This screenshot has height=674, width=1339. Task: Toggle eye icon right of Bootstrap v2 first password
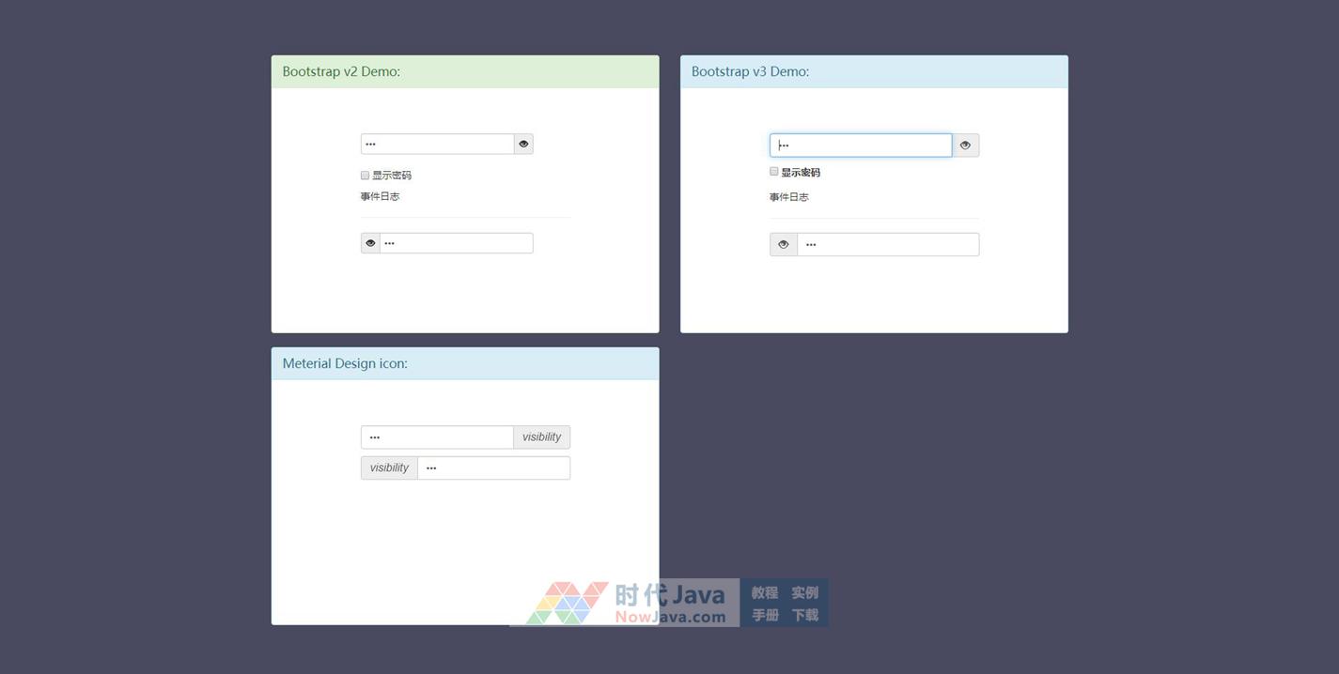(523, 144)
